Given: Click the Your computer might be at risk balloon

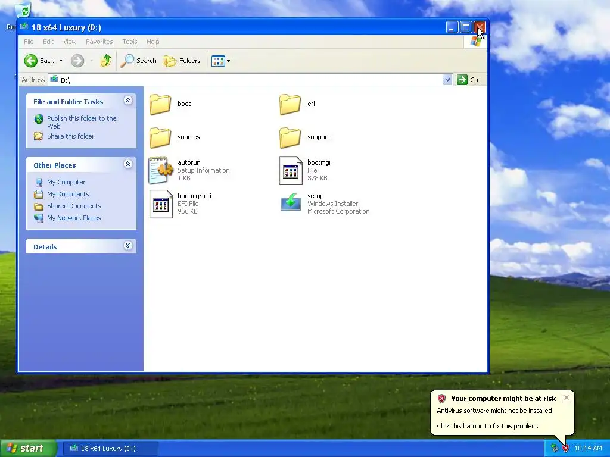Looking at the screenshot, I should click(x=502, y=412).
